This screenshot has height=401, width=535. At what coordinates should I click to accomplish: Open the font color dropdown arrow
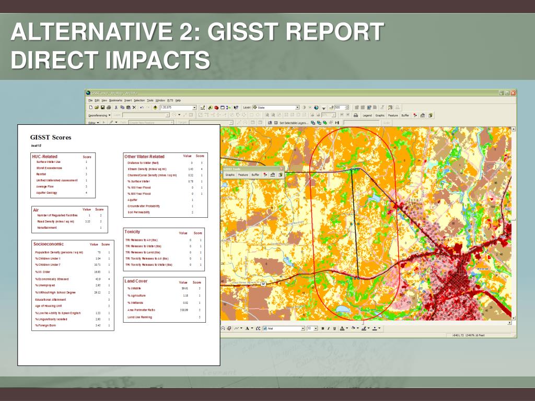347,328
